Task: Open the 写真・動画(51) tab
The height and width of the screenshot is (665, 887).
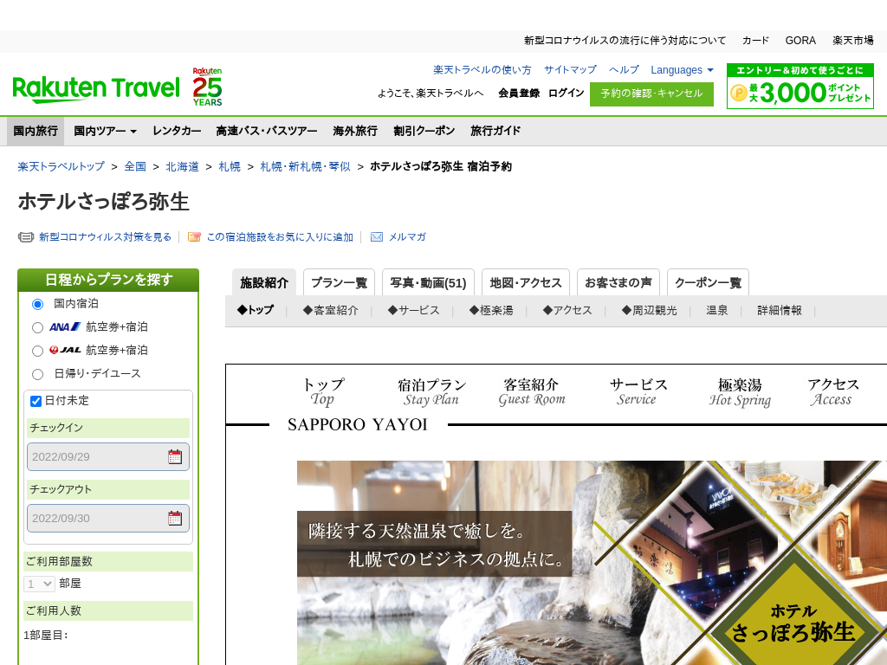Action: coord(428,282)
